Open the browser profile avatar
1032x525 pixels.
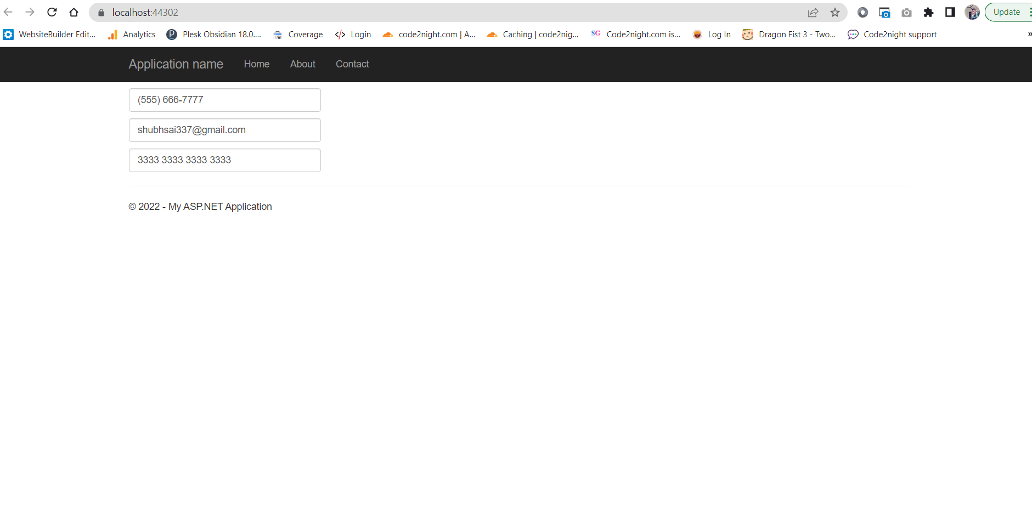point(971,12)
